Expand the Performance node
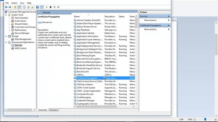 9,30
